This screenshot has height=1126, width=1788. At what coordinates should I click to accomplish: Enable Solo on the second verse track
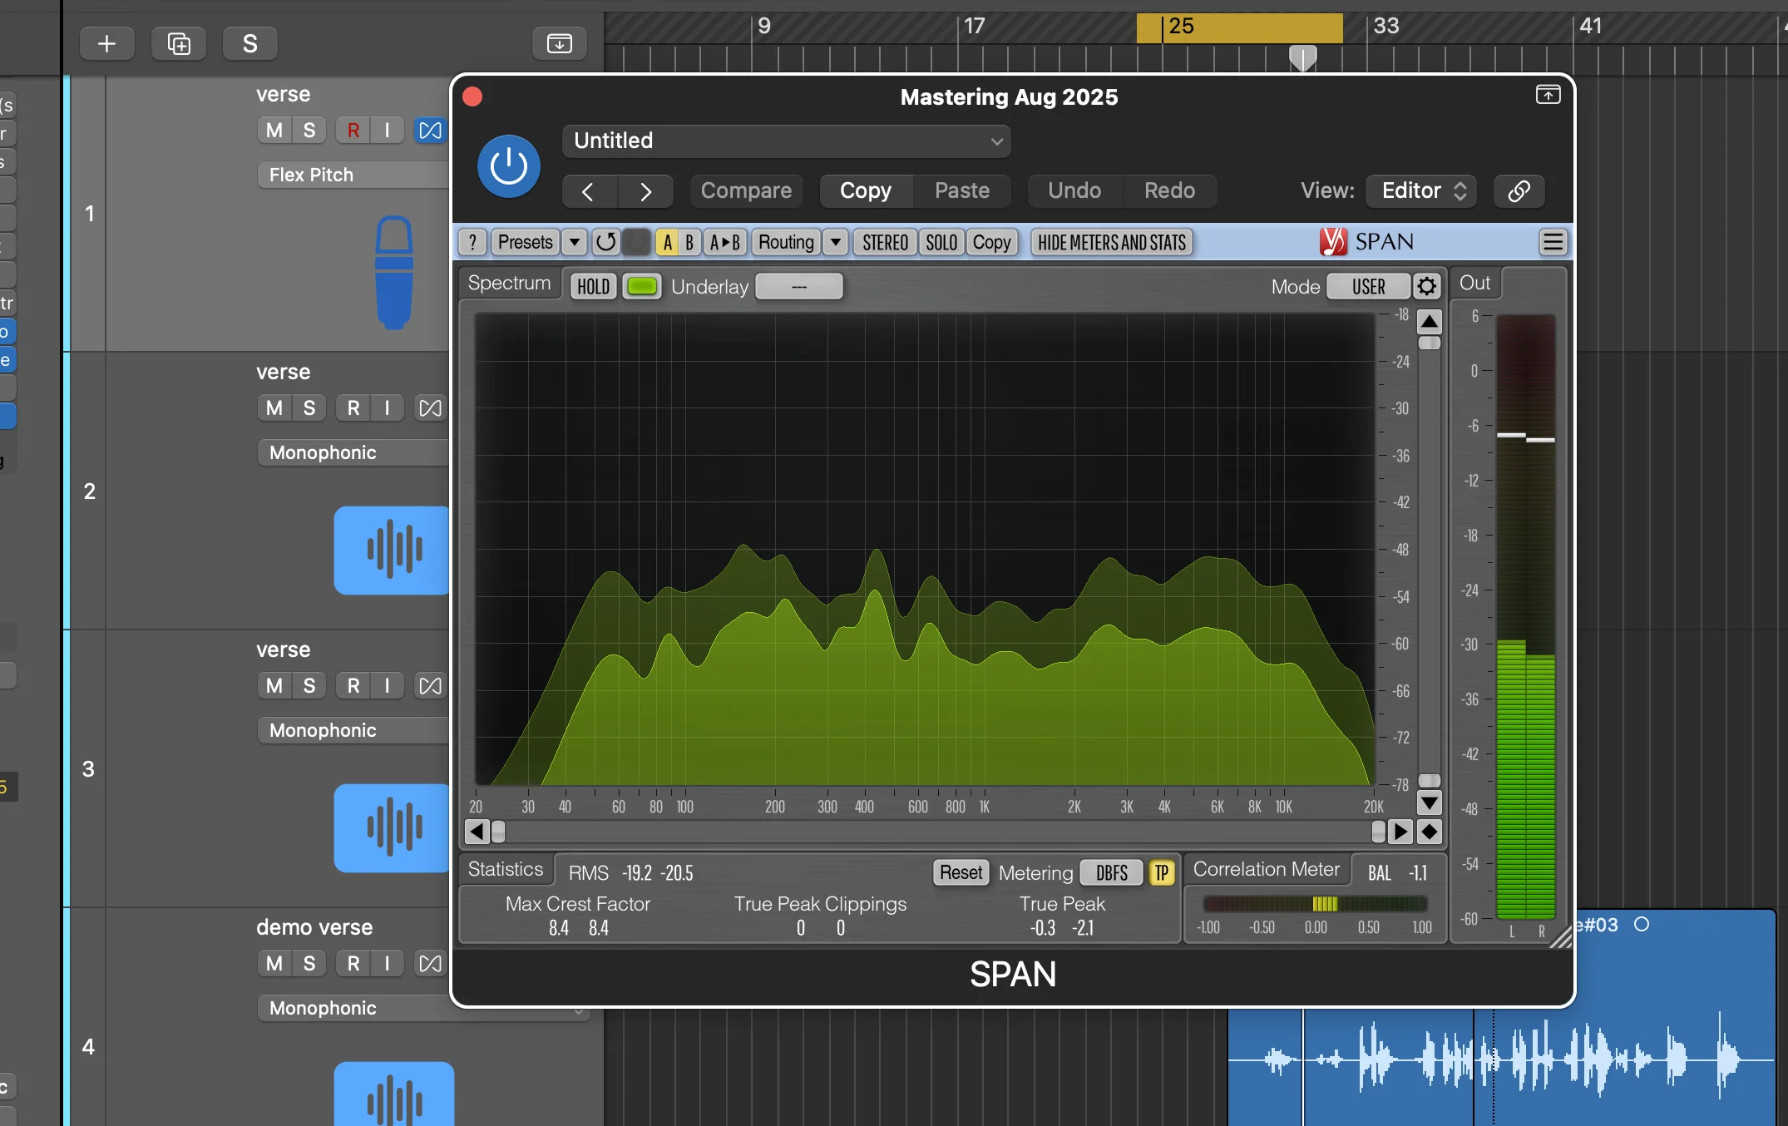310,407
